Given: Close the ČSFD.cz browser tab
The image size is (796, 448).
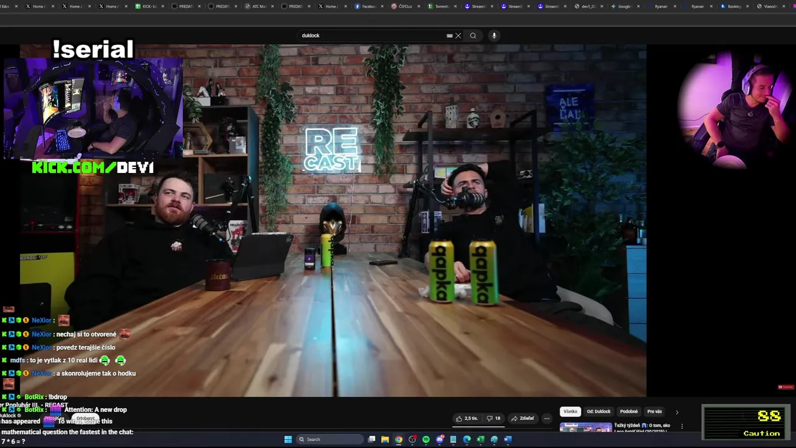Looking at the screenshot, I should [x=419, y=6].
